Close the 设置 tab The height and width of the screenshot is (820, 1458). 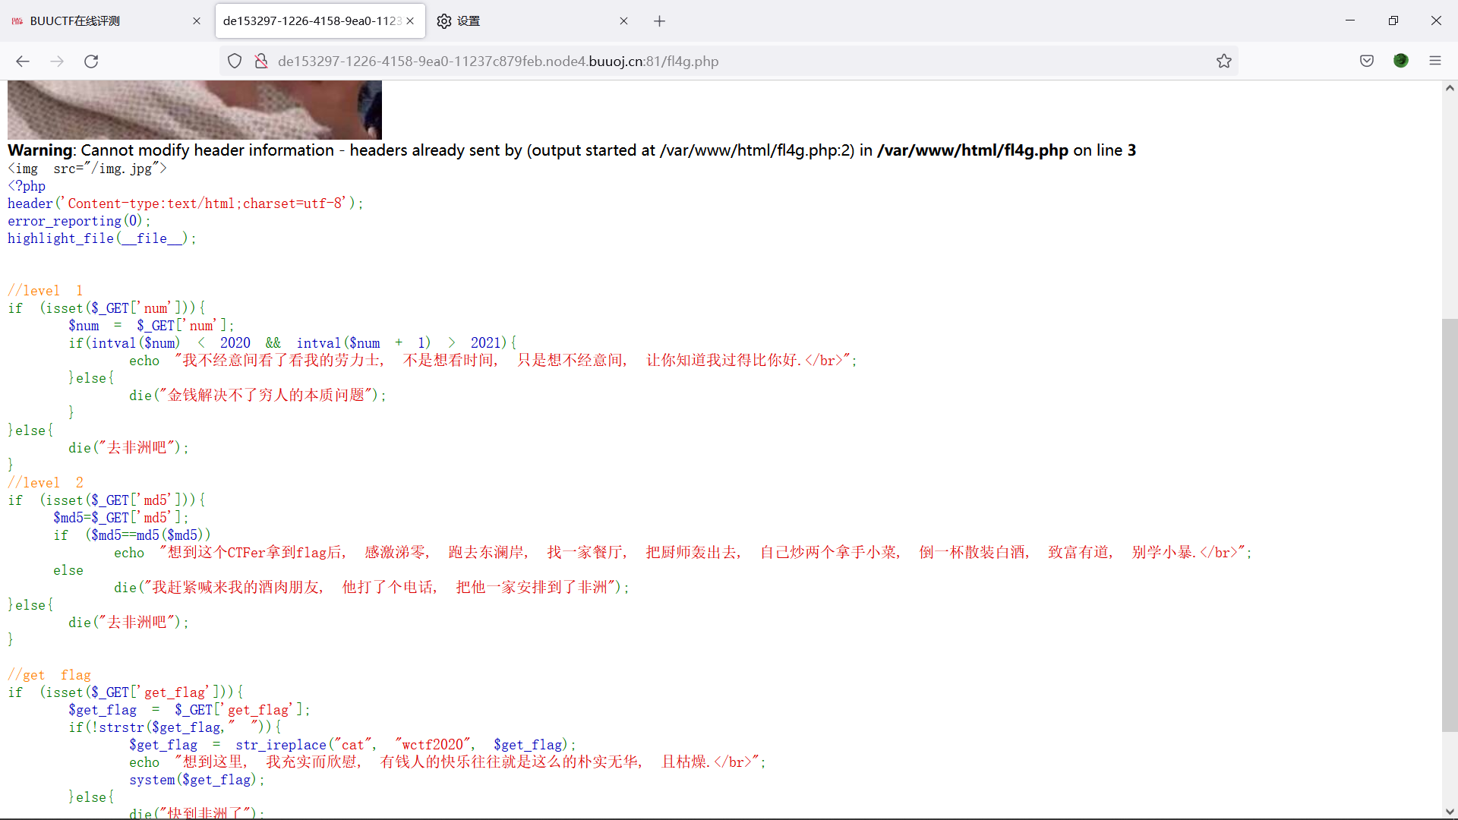point(623,21)
